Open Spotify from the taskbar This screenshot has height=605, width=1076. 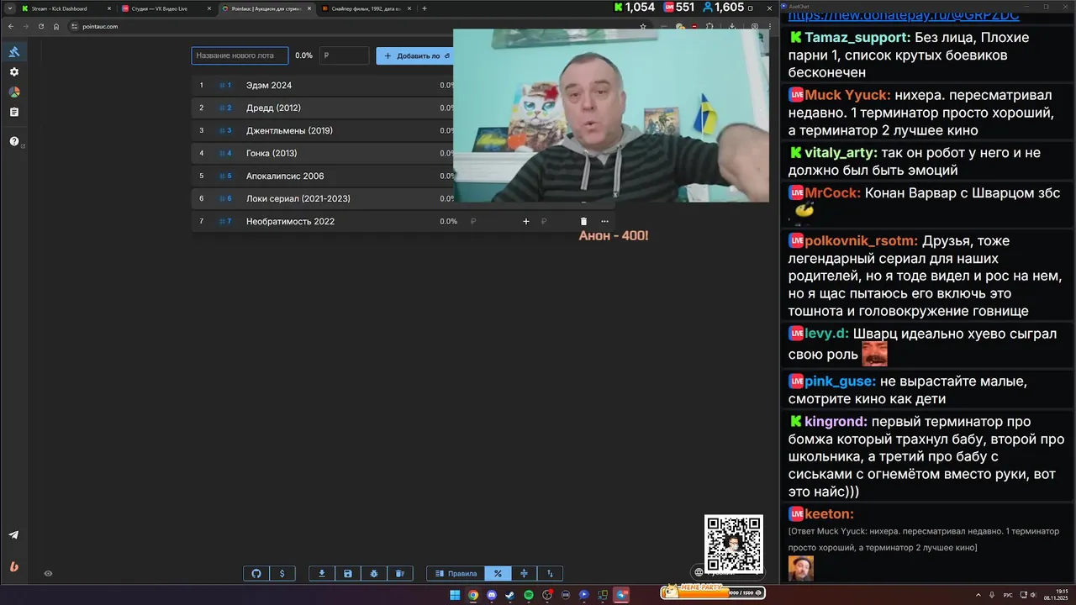[x=529, y=595]
